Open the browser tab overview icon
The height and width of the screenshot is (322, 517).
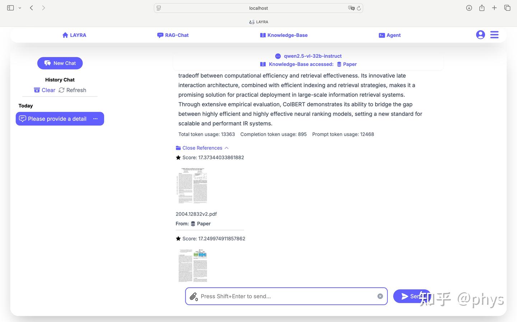[x=507, y=8]
